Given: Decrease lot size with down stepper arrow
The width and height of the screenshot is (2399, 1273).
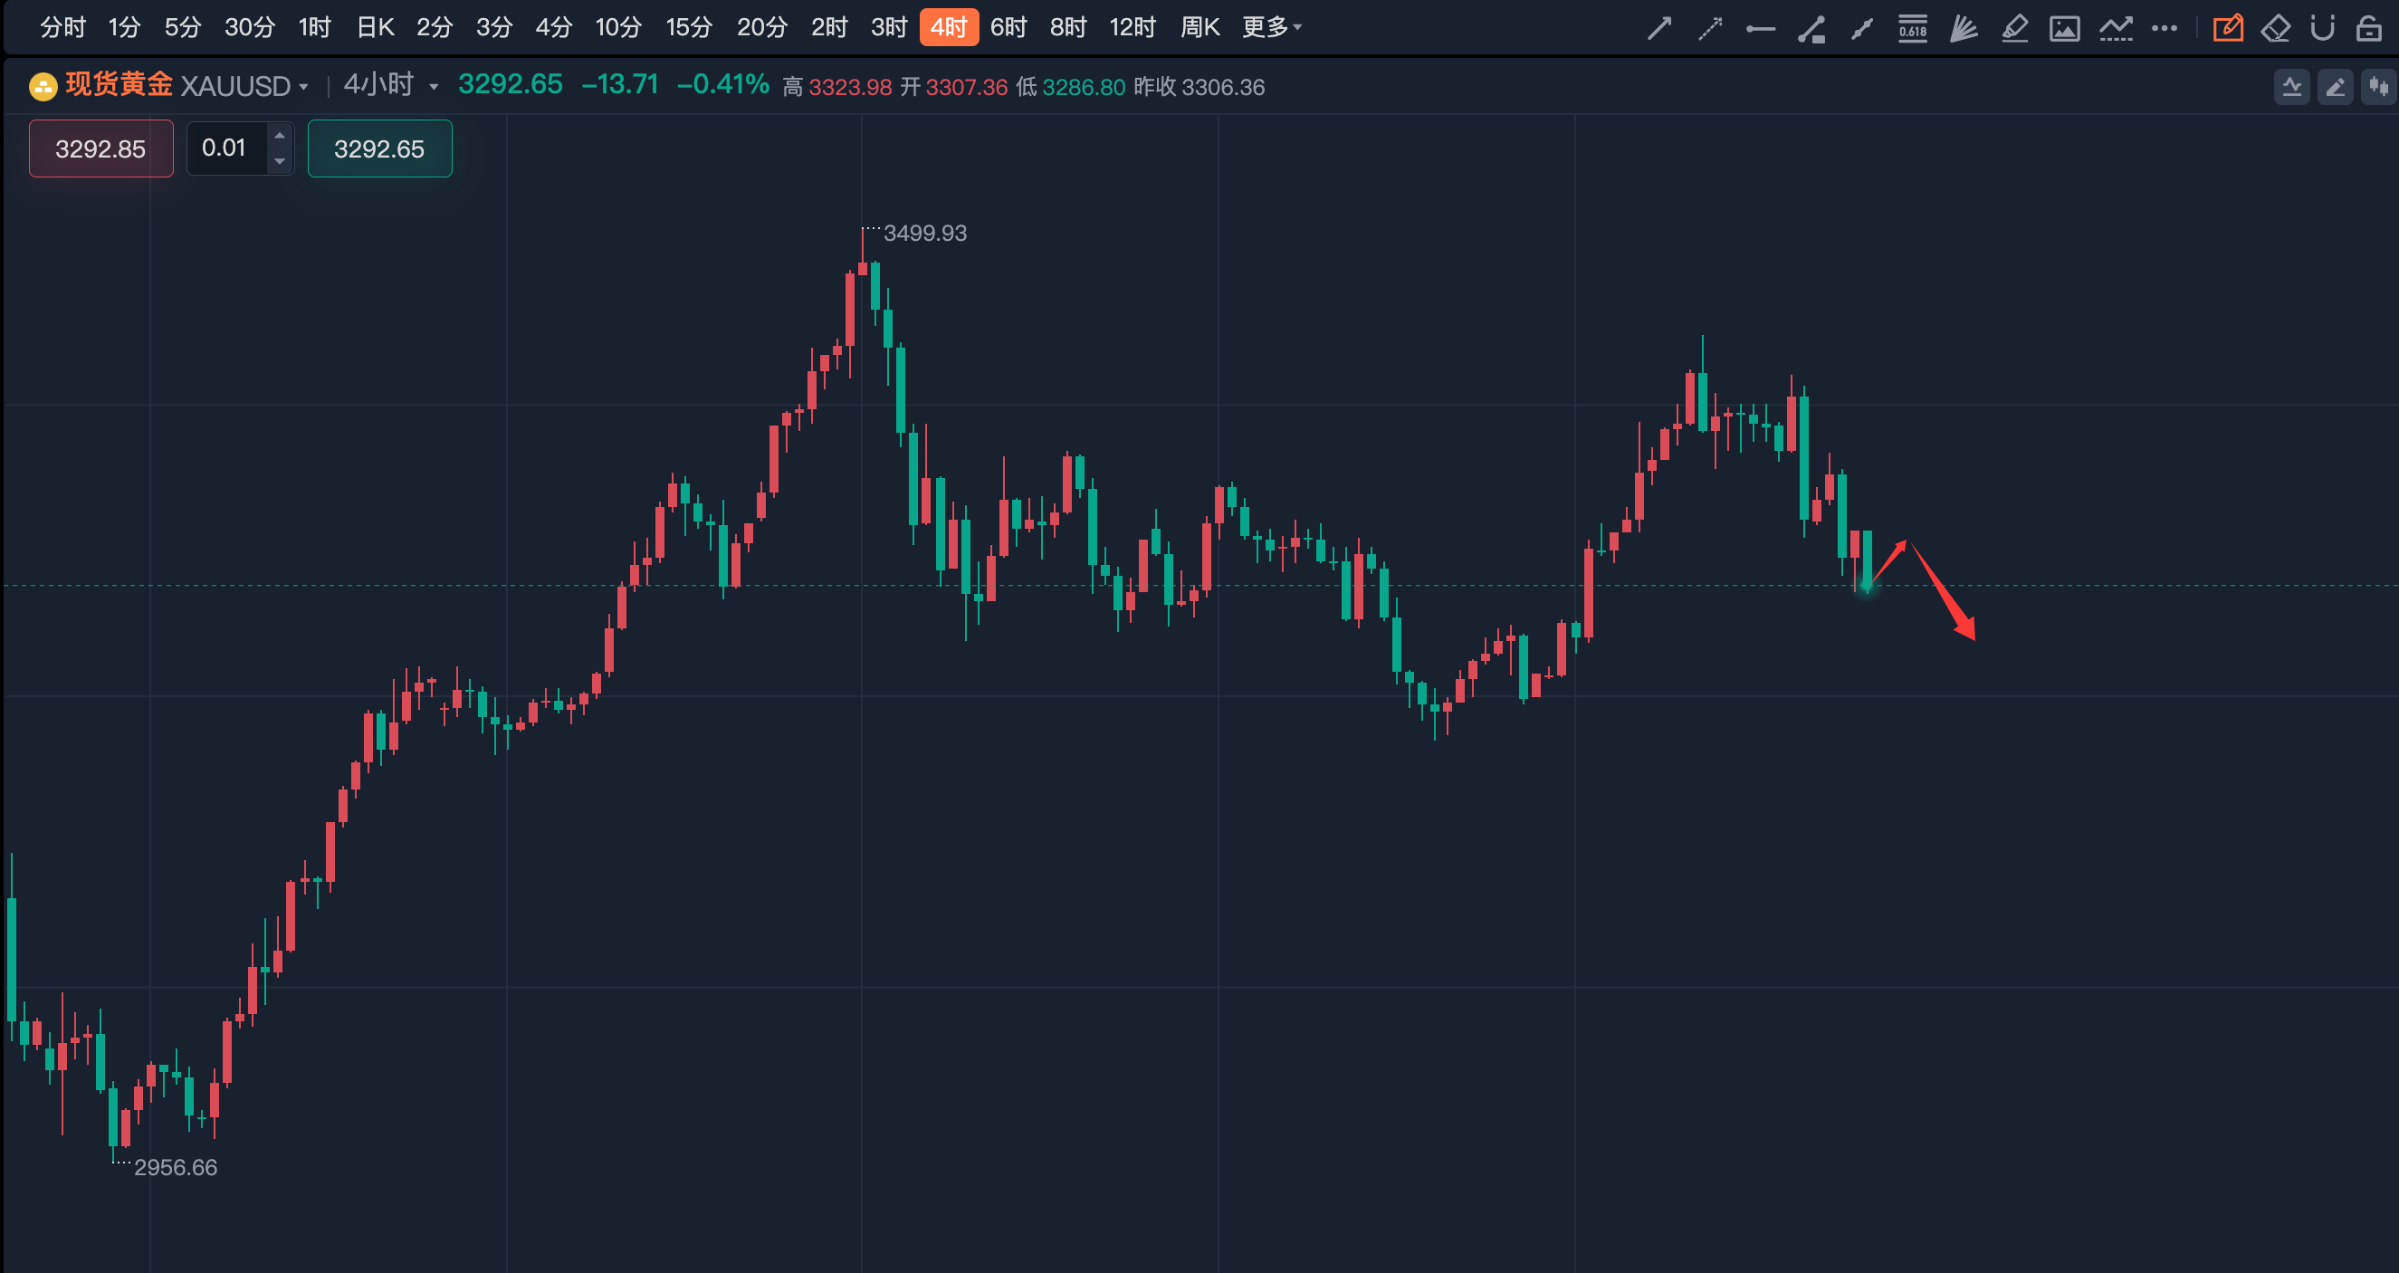Looking at the screenshot, I should 280,161.
